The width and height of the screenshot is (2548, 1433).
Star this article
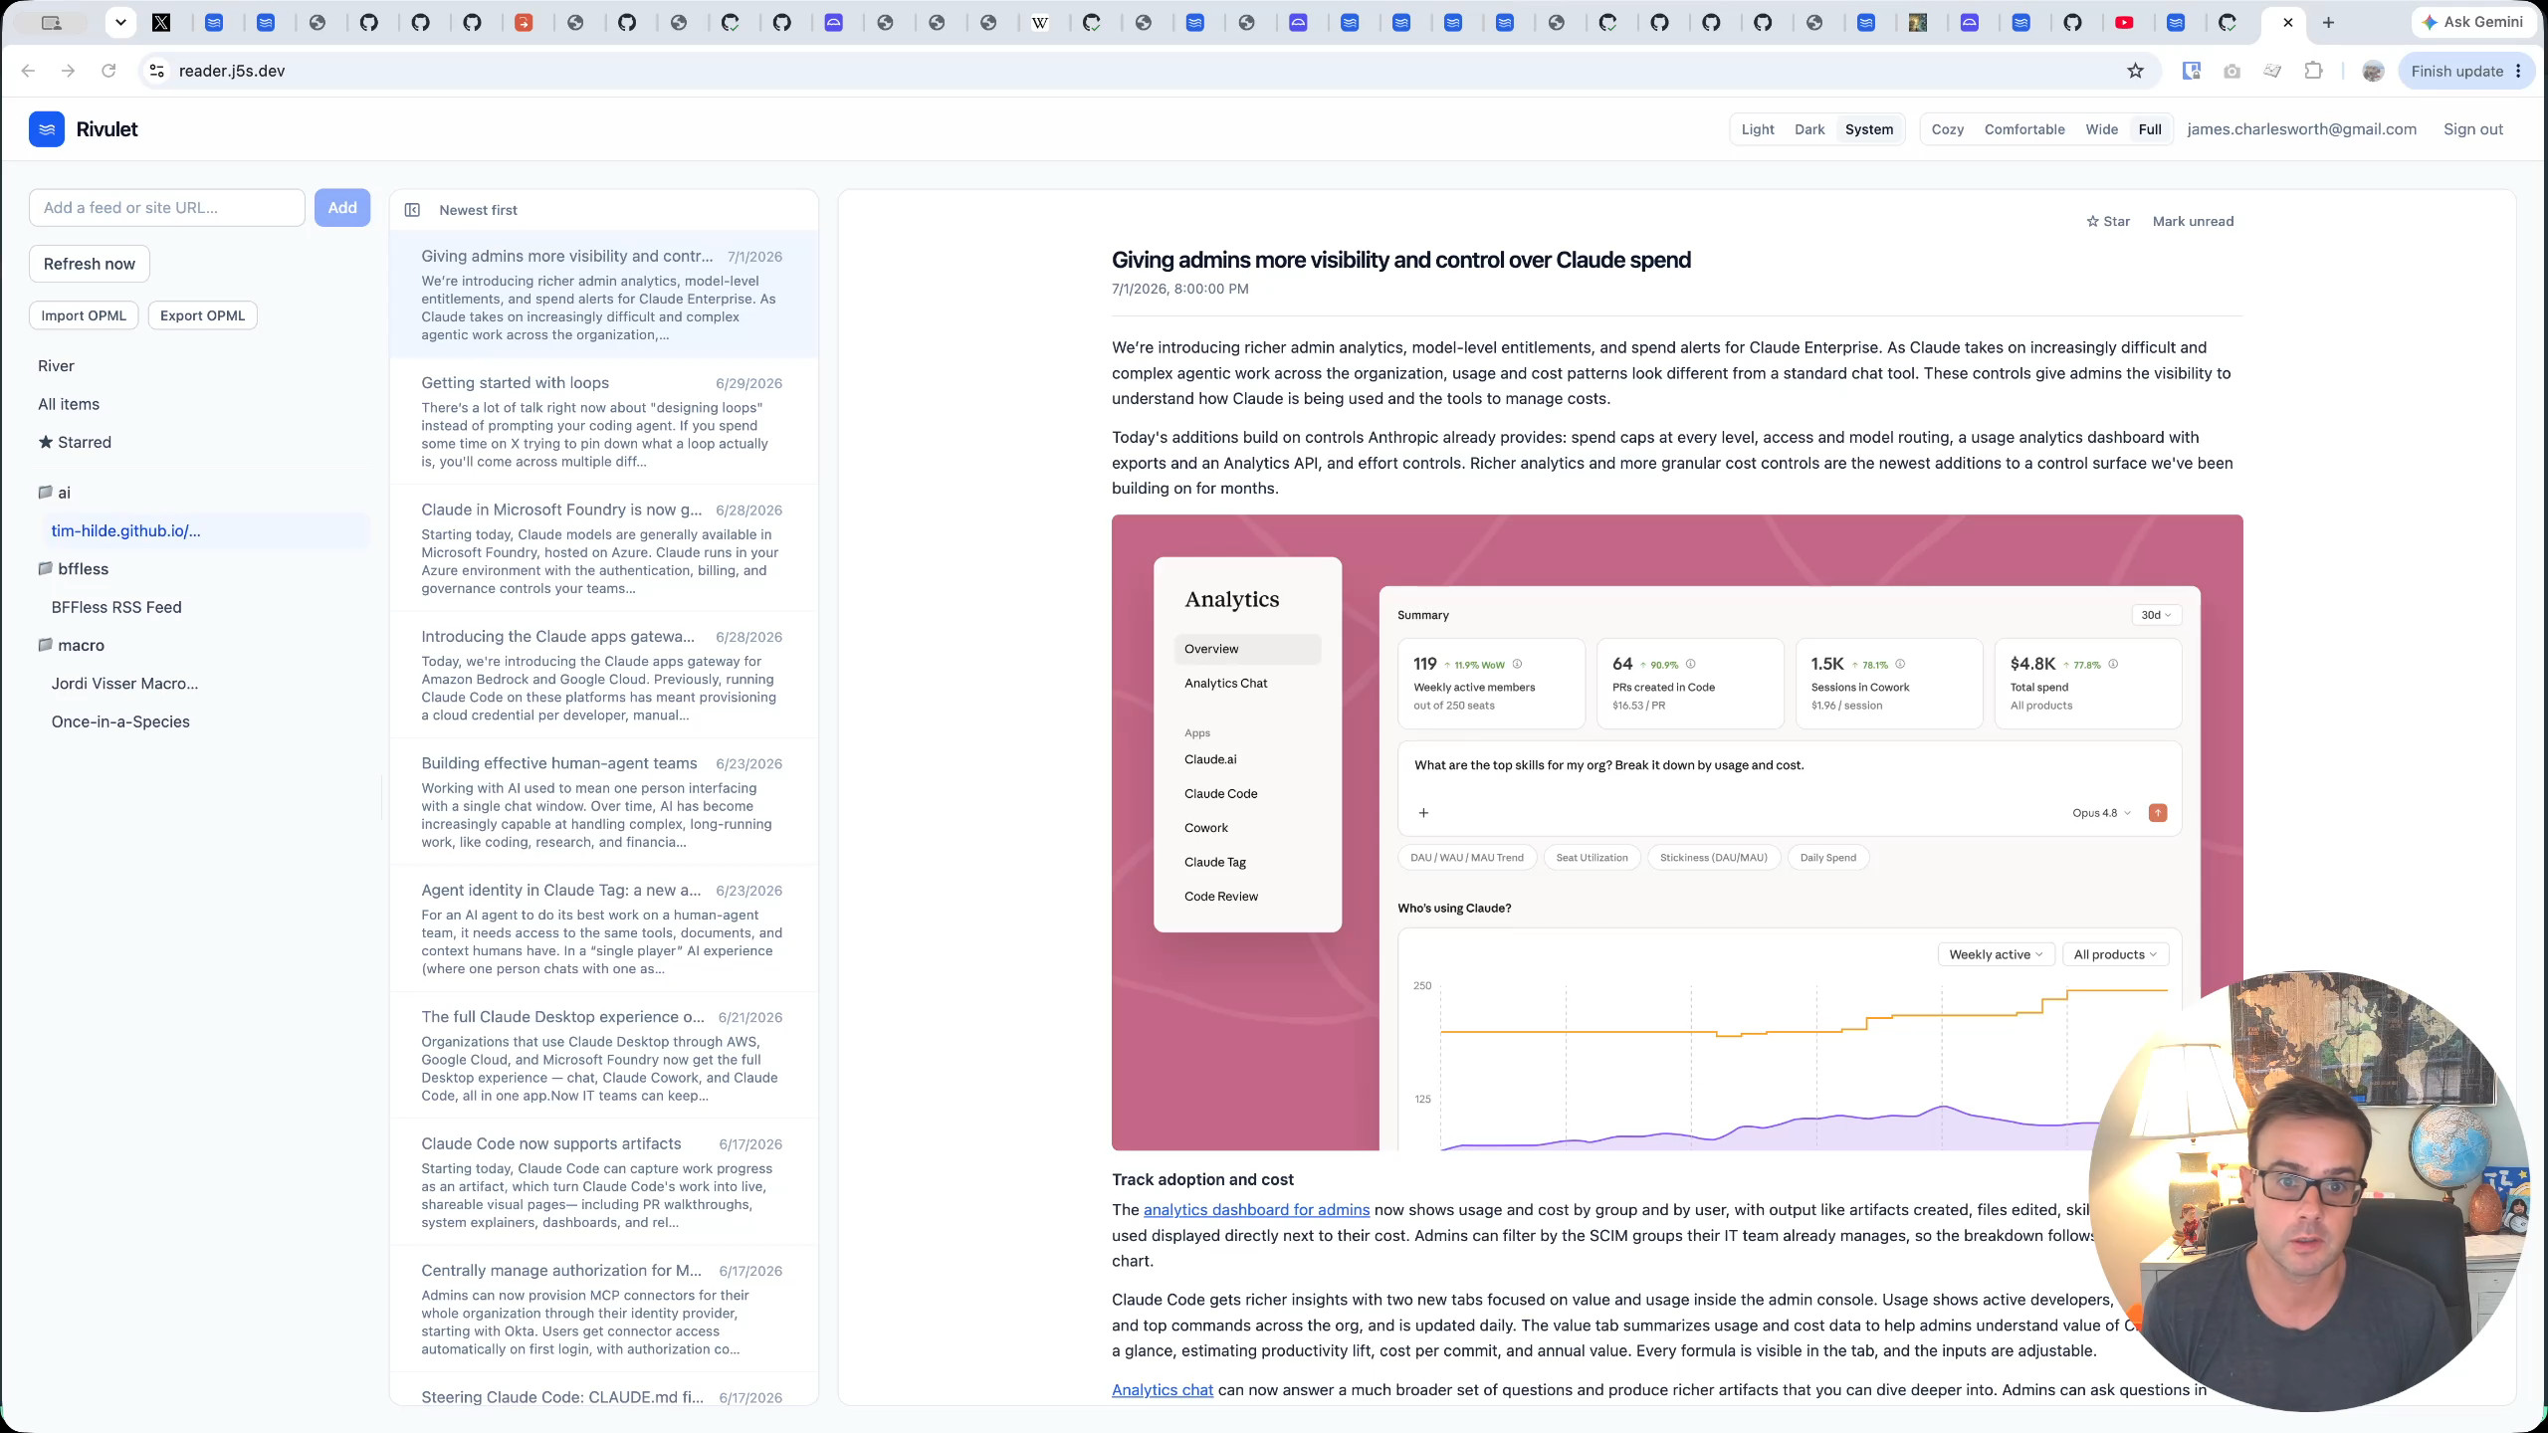click(2108, 221)
